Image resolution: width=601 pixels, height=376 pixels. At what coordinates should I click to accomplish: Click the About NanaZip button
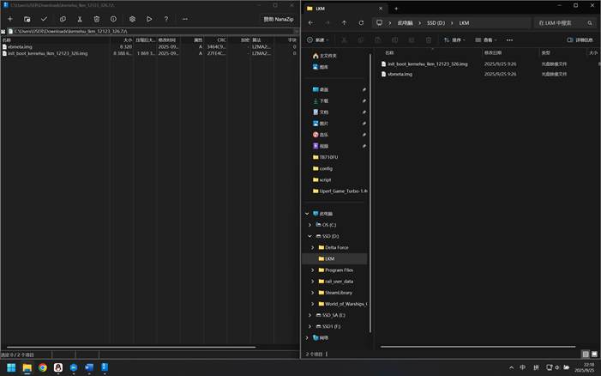click(x=279, y=19)
